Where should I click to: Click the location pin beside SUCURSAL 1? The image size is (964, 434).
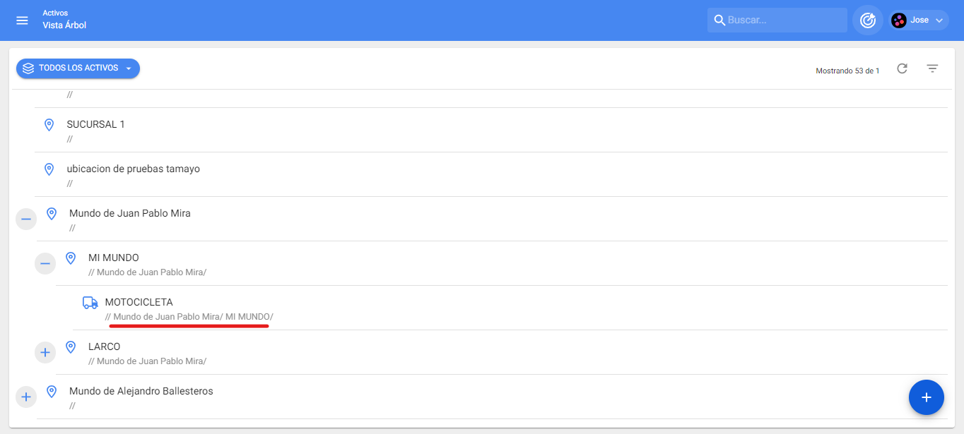[49, 125]
